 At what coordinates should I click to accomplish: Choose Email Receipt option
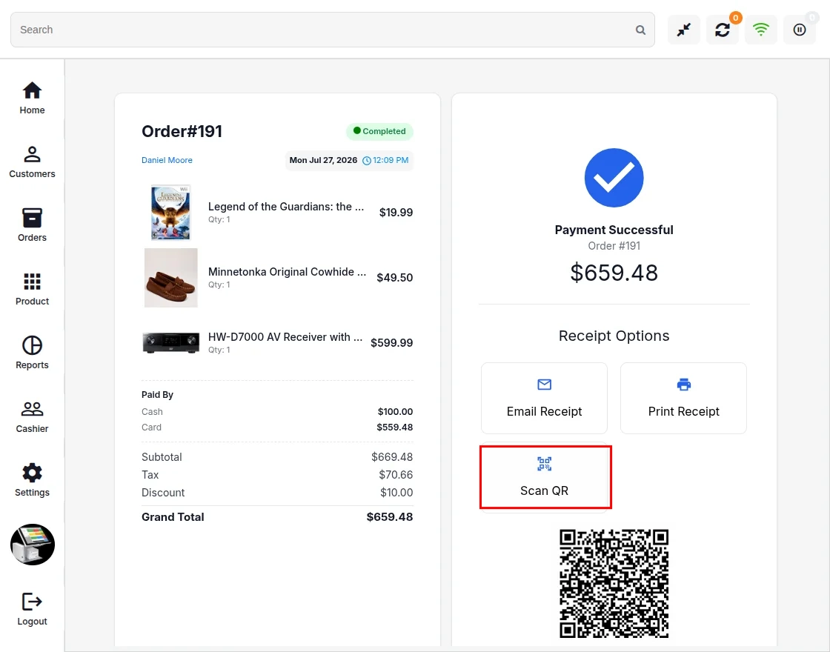pyautogui.click(x=544, y=398)
